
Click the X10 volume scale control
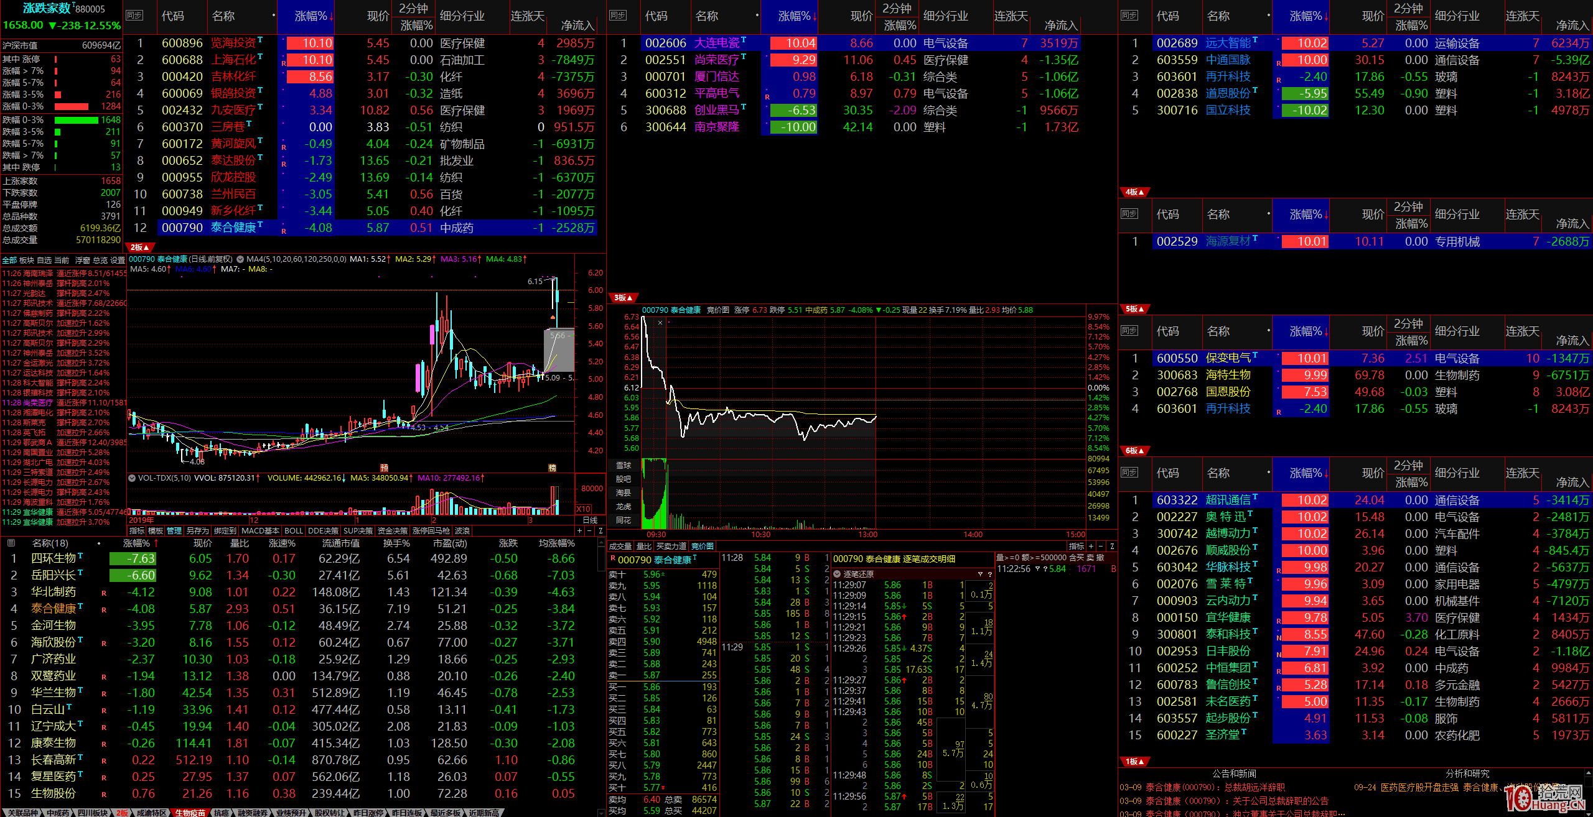(584, 509)
